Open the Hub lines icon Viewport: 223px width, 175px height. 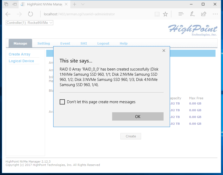181,14
